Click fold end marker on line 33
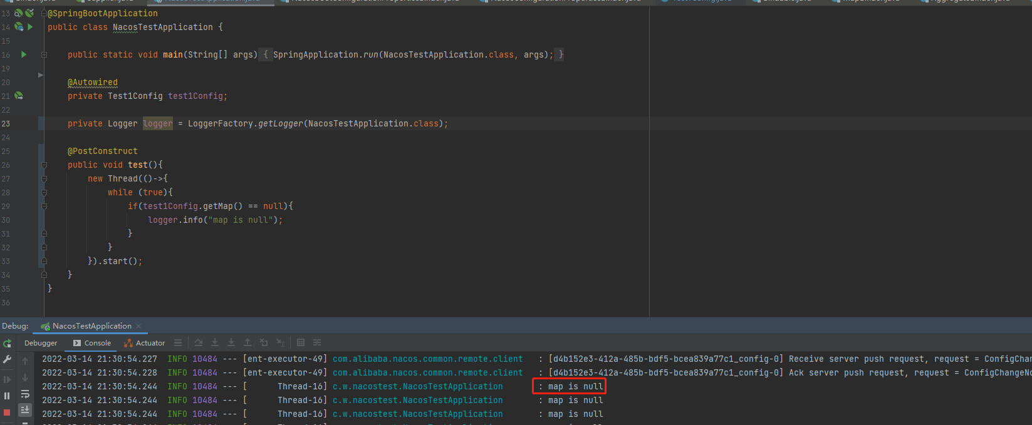 point(44,261)
